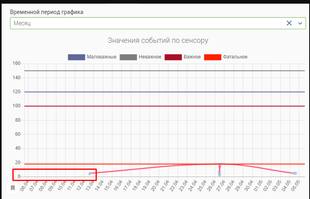Image resolution: width=310 pixels, height=199 pixels.
Task: Click the last data point near 05.05
Action: (295, 173)
